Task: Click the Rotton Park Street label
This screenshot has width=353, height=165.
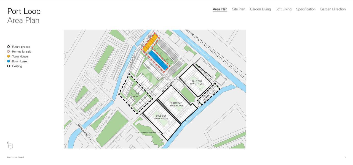Action: click(170, 84)
